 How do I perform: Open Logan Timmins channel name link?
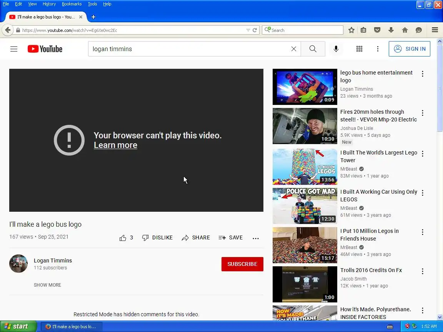53,261
